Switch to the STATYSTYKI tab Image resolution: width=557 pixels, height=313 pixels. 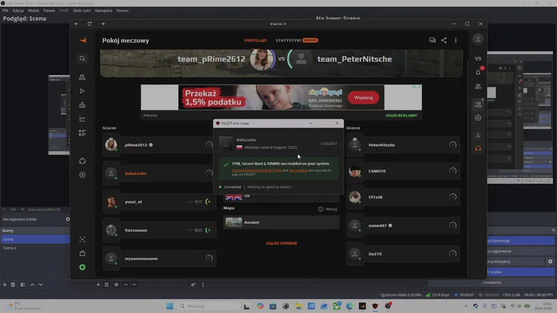coord(288,40)
